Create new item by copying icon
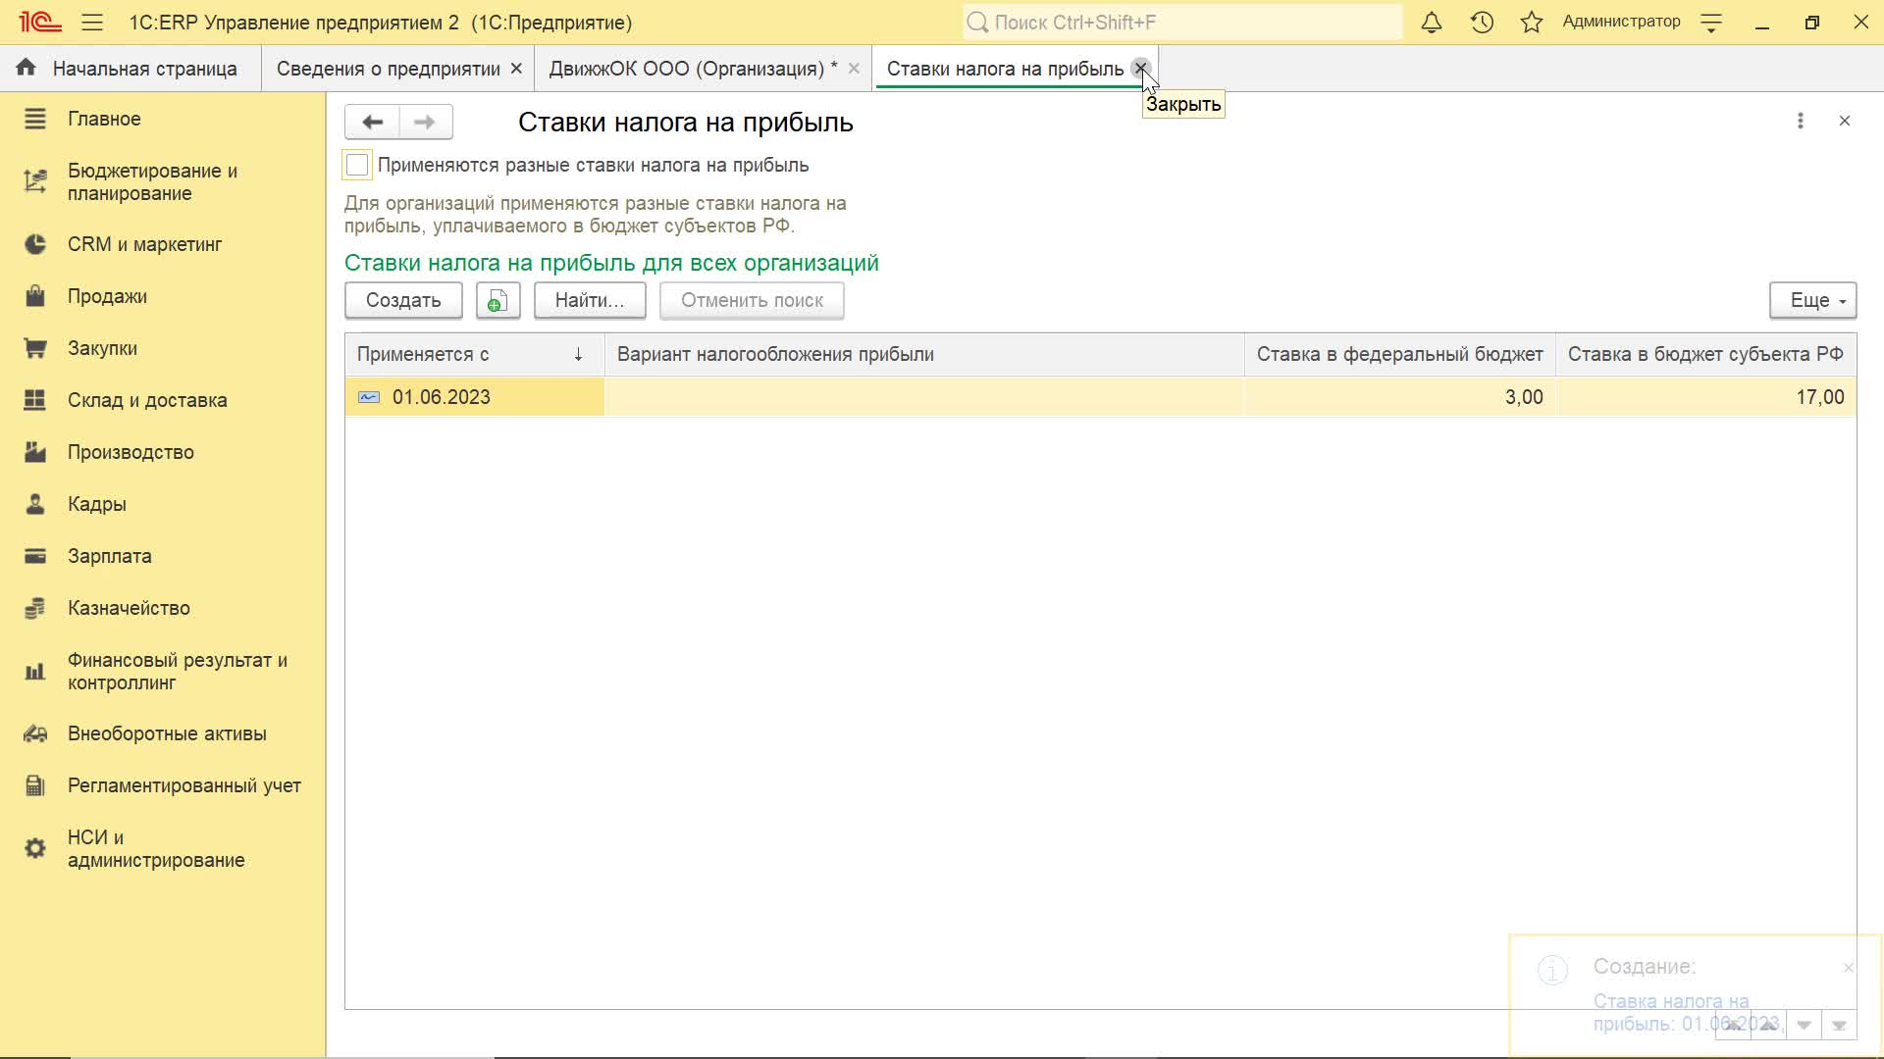 [x=497, y=300]
